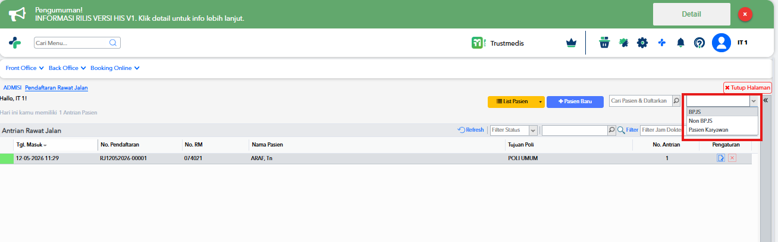Click the search icon beside Cari Pasien
Screen dimensions: 778x242
coord(676,101)
